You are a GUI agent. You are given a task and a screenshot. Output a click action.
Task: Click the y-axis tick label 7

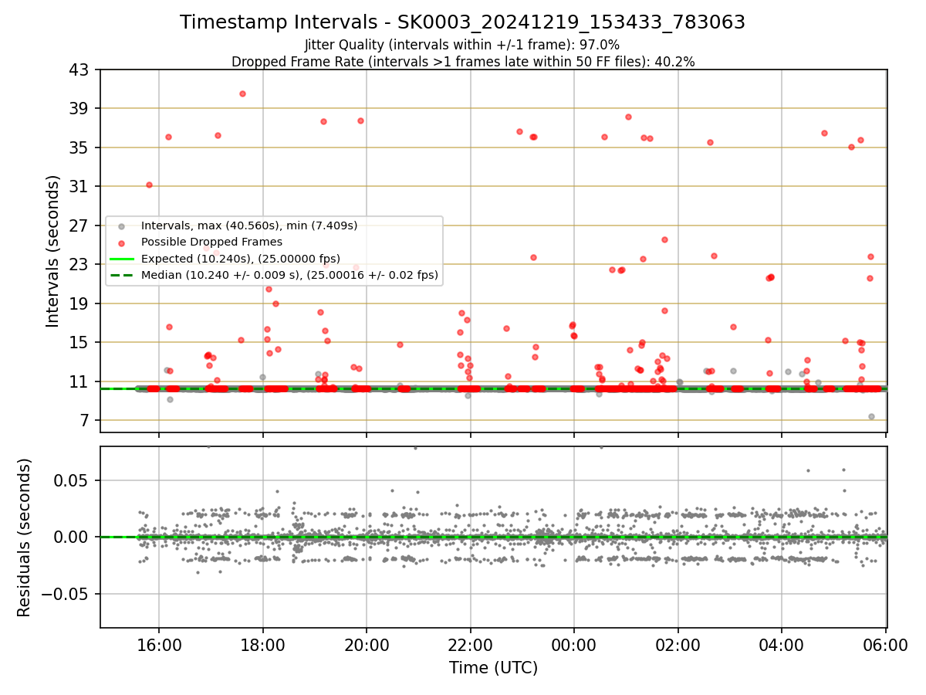pos(85,421)
